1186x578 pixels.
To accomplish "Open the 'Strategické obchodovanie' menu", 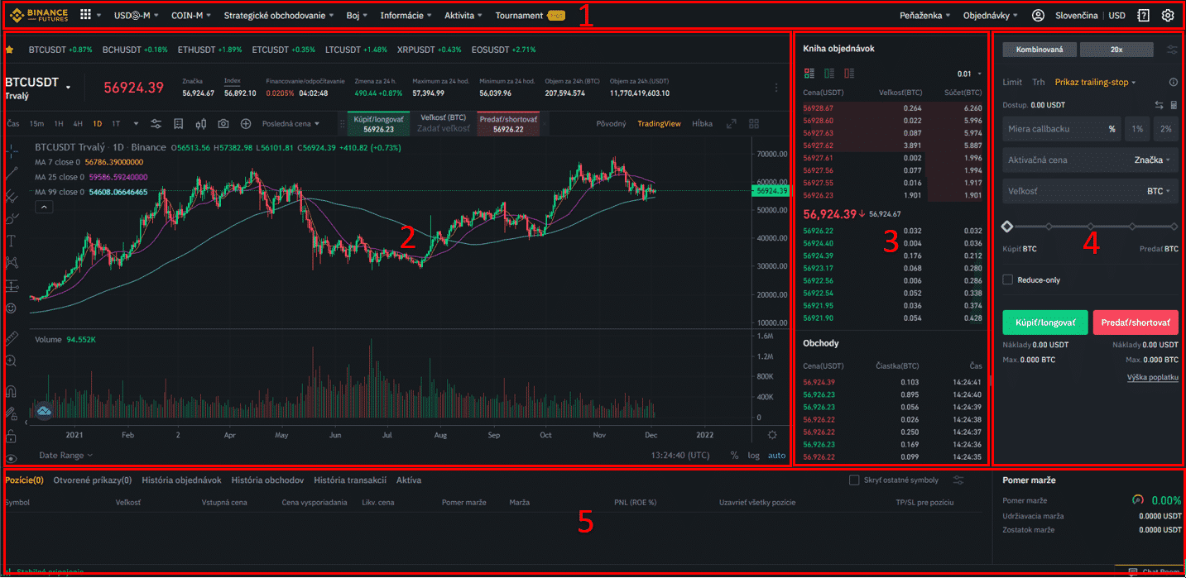I will tap(279, 16).
